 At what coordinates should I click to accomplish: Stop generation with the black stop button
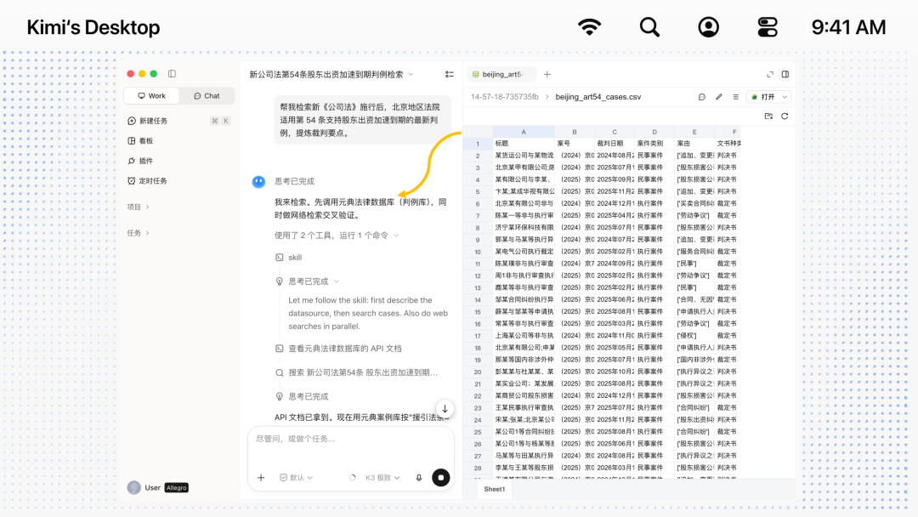pos(441,478)
